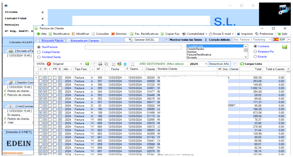
Task: Select CreadoRecibo in the filter list
Action: click(215, 49)
